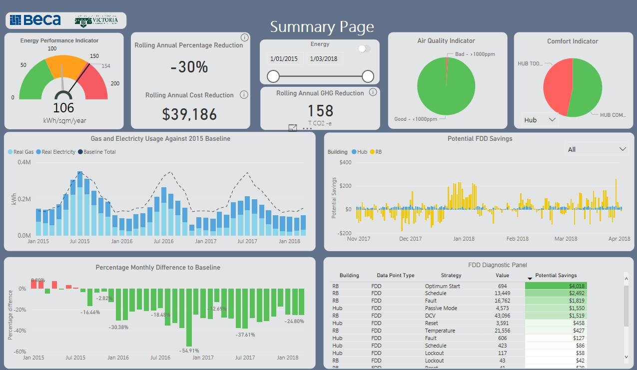Image resolution: width=637 pixels, height=370 pixels.
Task: Open the More options ellipsis menu
Action: 307,128
